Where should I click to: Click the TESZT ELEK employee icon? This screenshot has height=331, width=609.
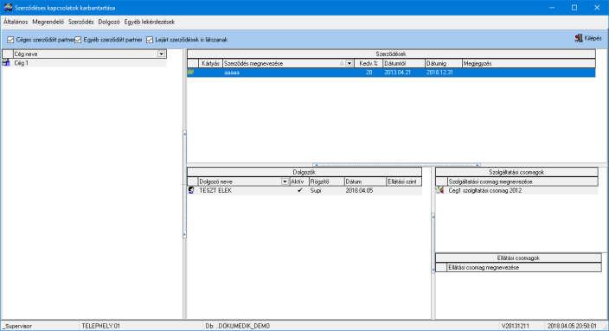point(191,190)
